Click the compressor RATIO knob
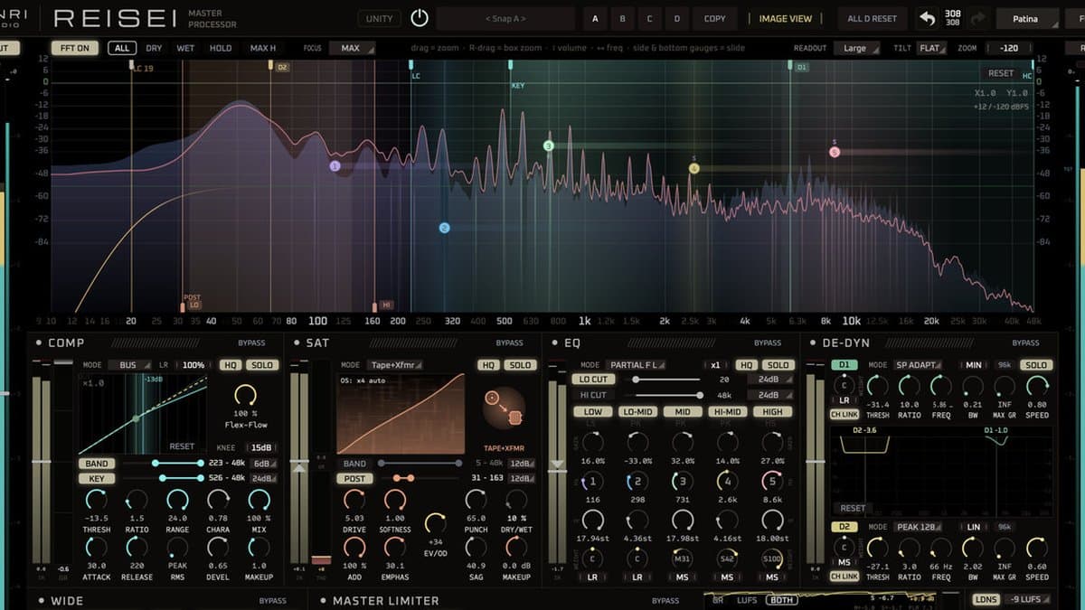This screenshot has height=610, width=1085. click(x=137, y=499)
